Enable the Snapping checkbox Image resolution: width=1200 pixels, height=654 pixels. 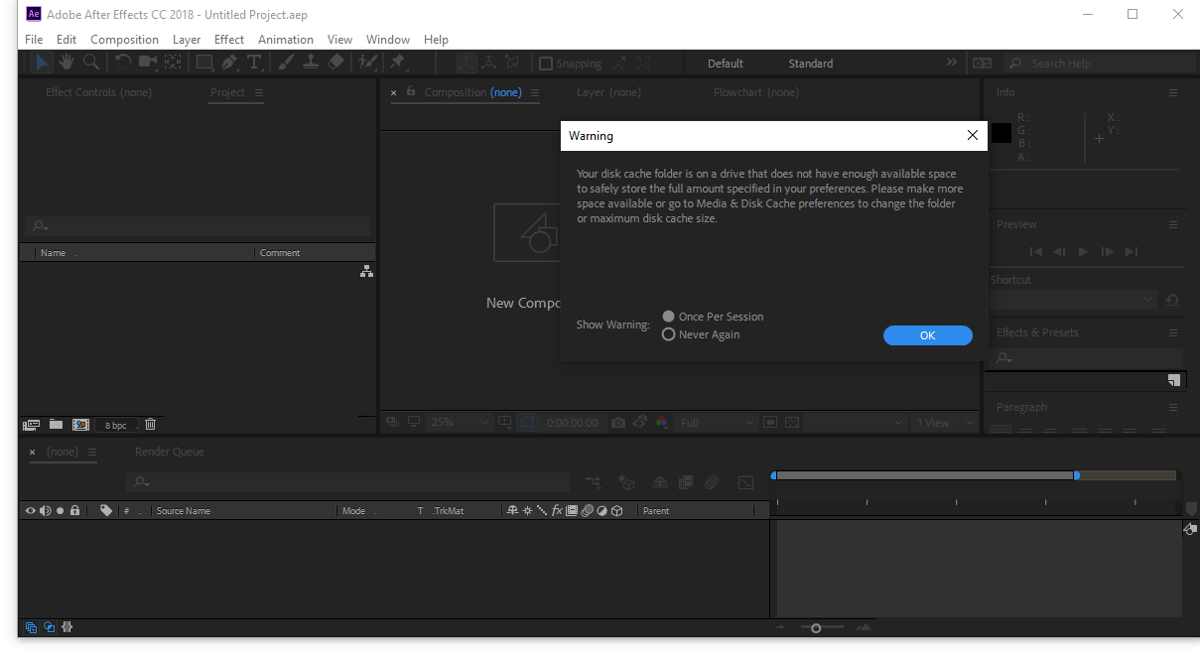[x=546, y=64]
